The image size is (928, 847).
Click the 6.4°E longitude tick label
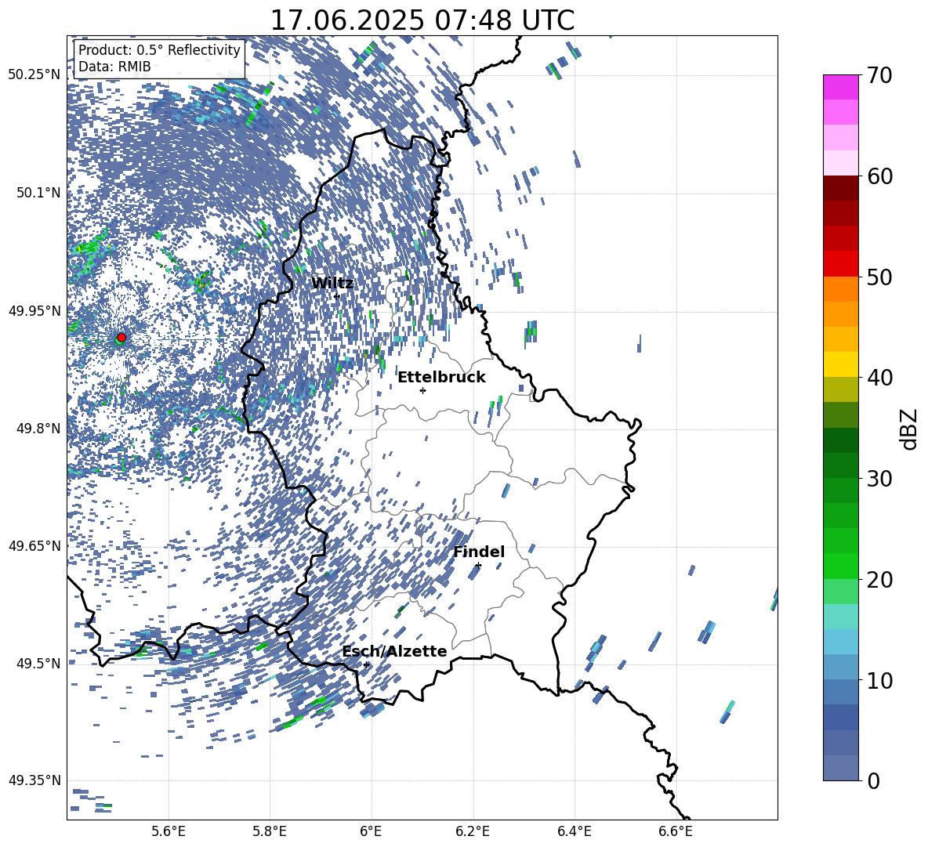click(x=574, y=831)
